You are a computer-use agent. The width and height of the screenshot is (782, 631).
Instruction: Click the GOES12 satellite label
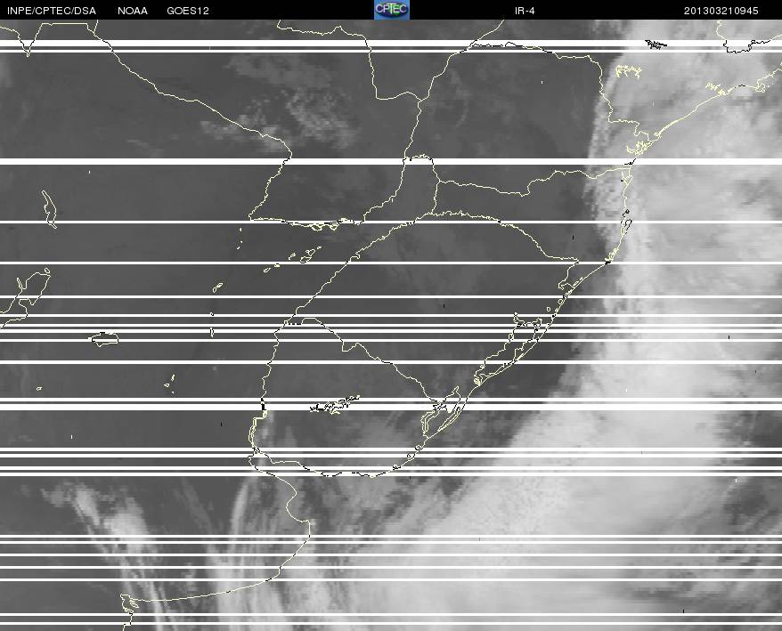point(188,11)
